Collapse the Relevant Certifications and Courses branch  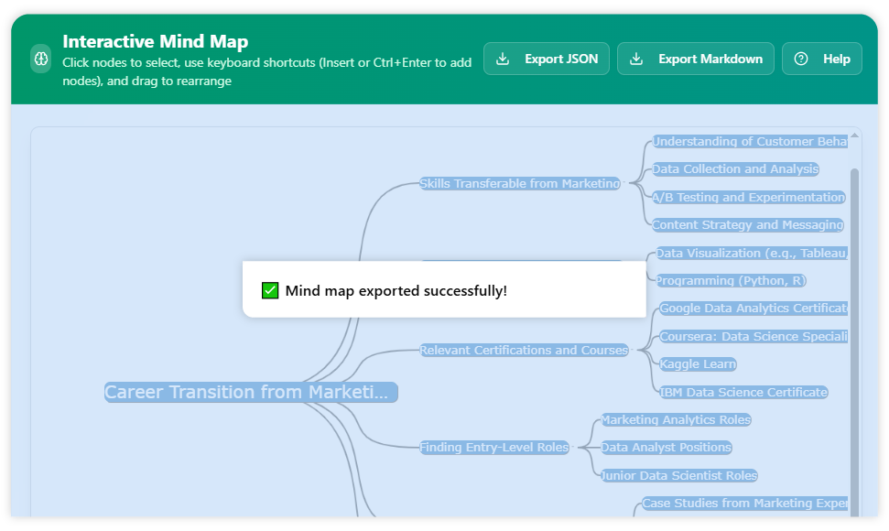(x=633, y=350)
